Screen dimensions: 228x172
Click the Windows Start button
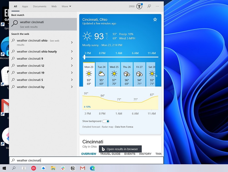tap(4, 168)
